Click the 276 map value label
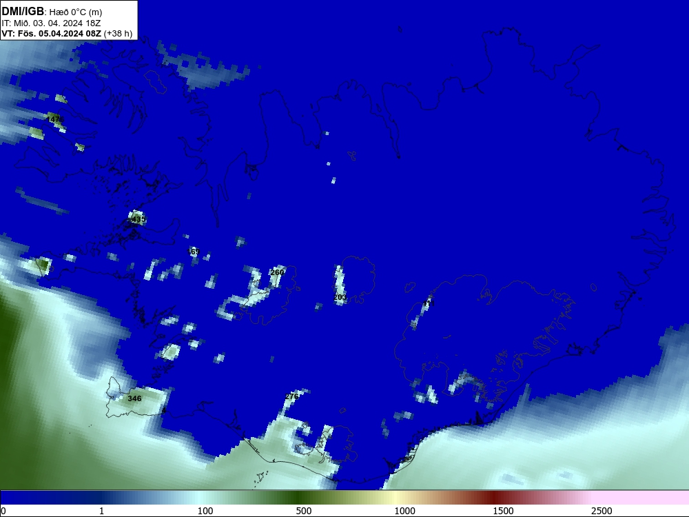Viewport: 689px width, 517px height. click(x=291, y=396)
